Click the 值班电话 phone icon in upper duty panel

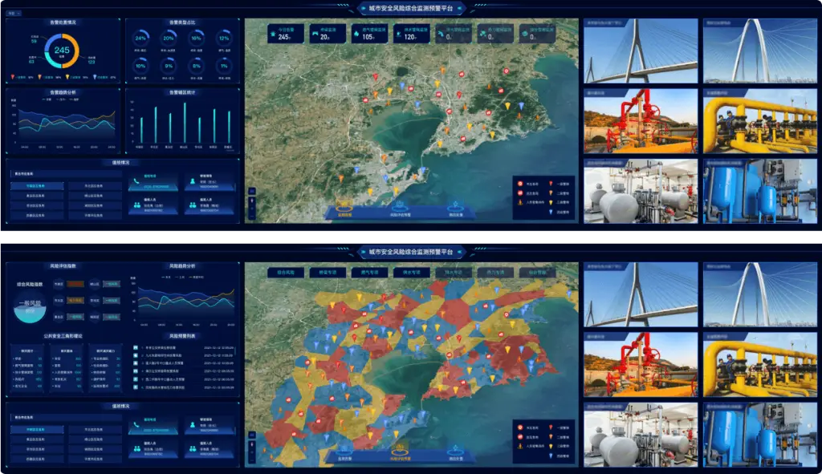coord(136,183)
